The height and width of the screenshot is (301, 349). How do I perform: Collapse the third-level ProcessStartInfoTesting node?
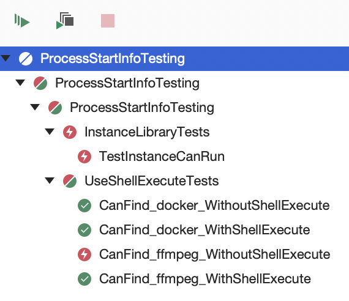[35, 107]
